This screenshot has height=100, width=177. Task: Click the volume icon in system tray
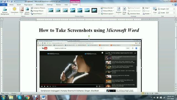click(154, 97)
